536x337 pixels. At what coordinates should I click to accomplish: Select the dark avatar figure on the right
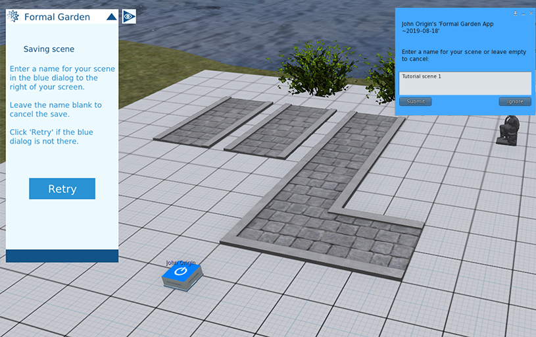pyautogui.click(x=510, y=130)
